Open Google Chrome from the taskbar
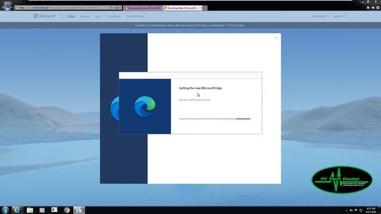Viewport: 381px width, 214px height. (67, 210)
